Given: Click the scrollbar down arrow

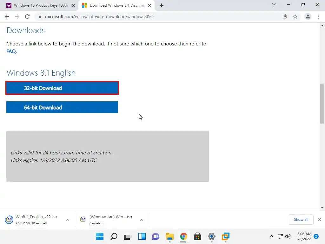Looking at the screenshot, I should pos(322,208).
